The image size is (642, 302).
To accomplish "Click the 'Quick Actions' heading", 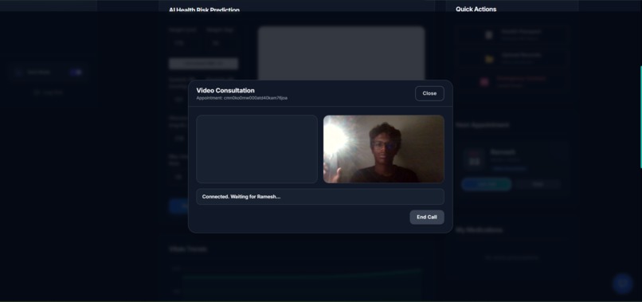I will coord(476,9).
